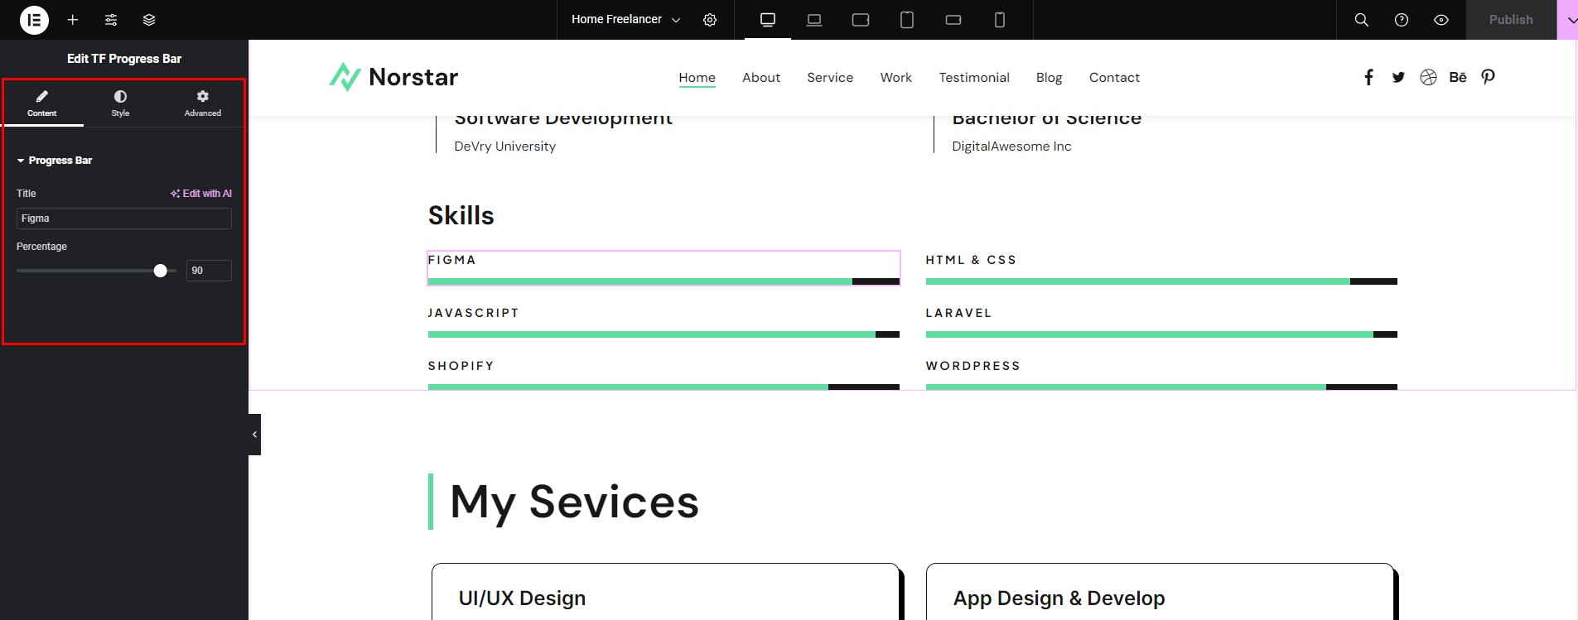Open the Structure layers icon

point(149,20)
